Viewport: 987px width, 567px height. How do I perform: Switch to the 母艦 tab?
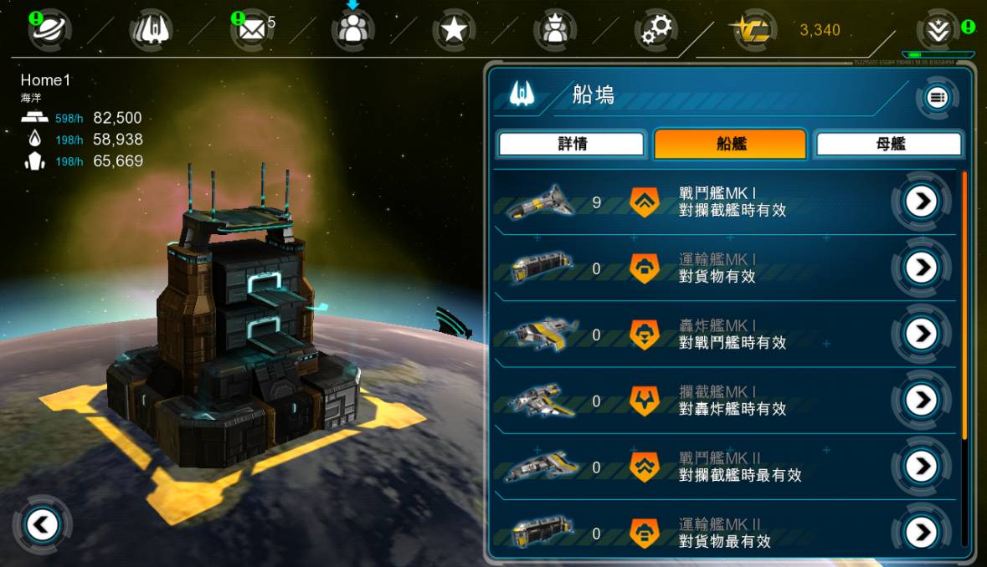[x=889, y=144]
